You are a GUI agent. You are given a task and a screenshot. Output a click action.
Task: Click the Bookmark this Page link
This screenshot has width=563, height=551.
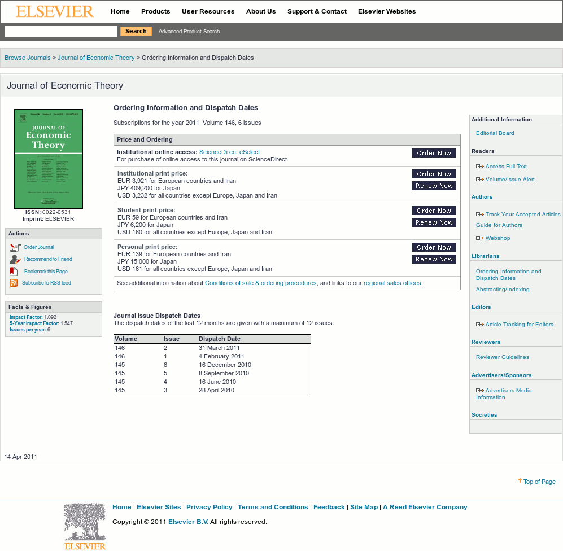46,272
